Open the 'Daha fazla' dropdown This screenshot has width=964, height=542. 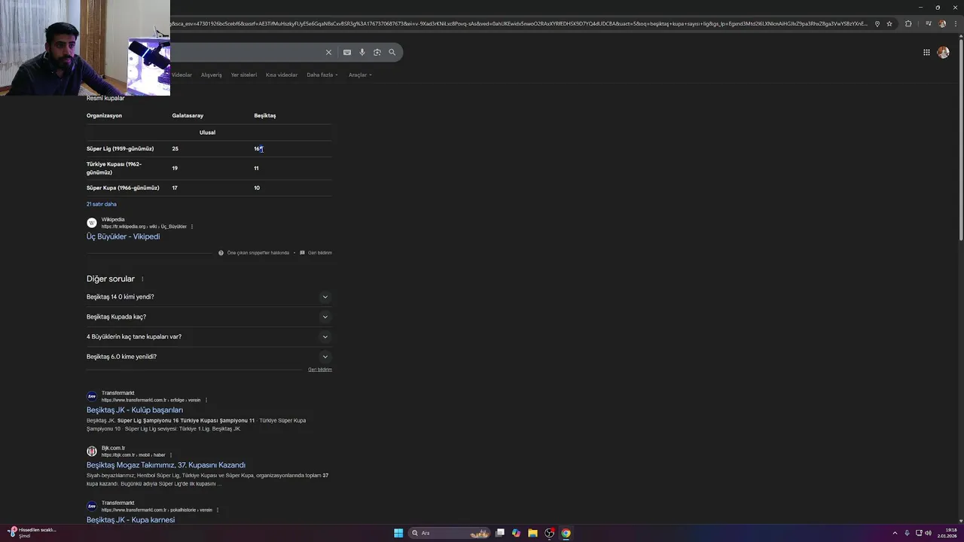322,75
